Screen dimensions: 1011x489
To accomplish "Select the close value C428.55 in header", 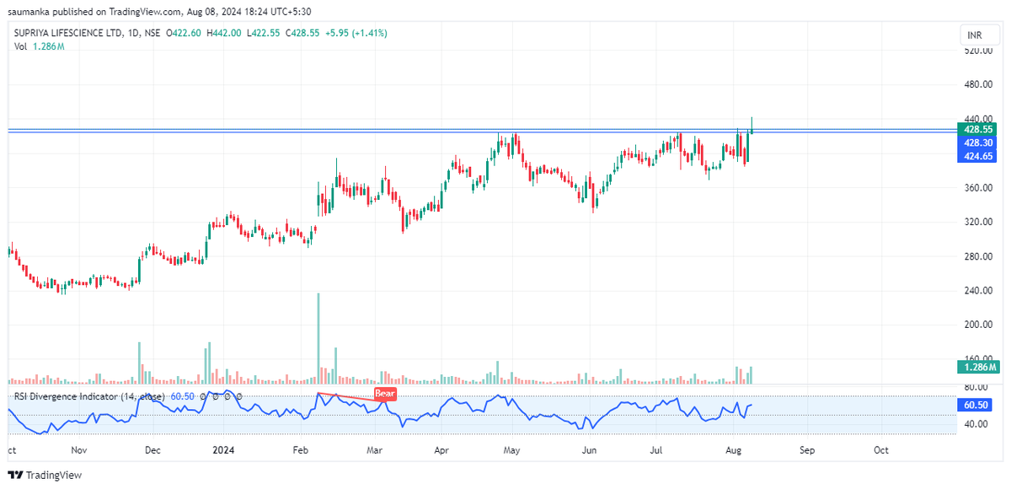I will coord(303,33).
